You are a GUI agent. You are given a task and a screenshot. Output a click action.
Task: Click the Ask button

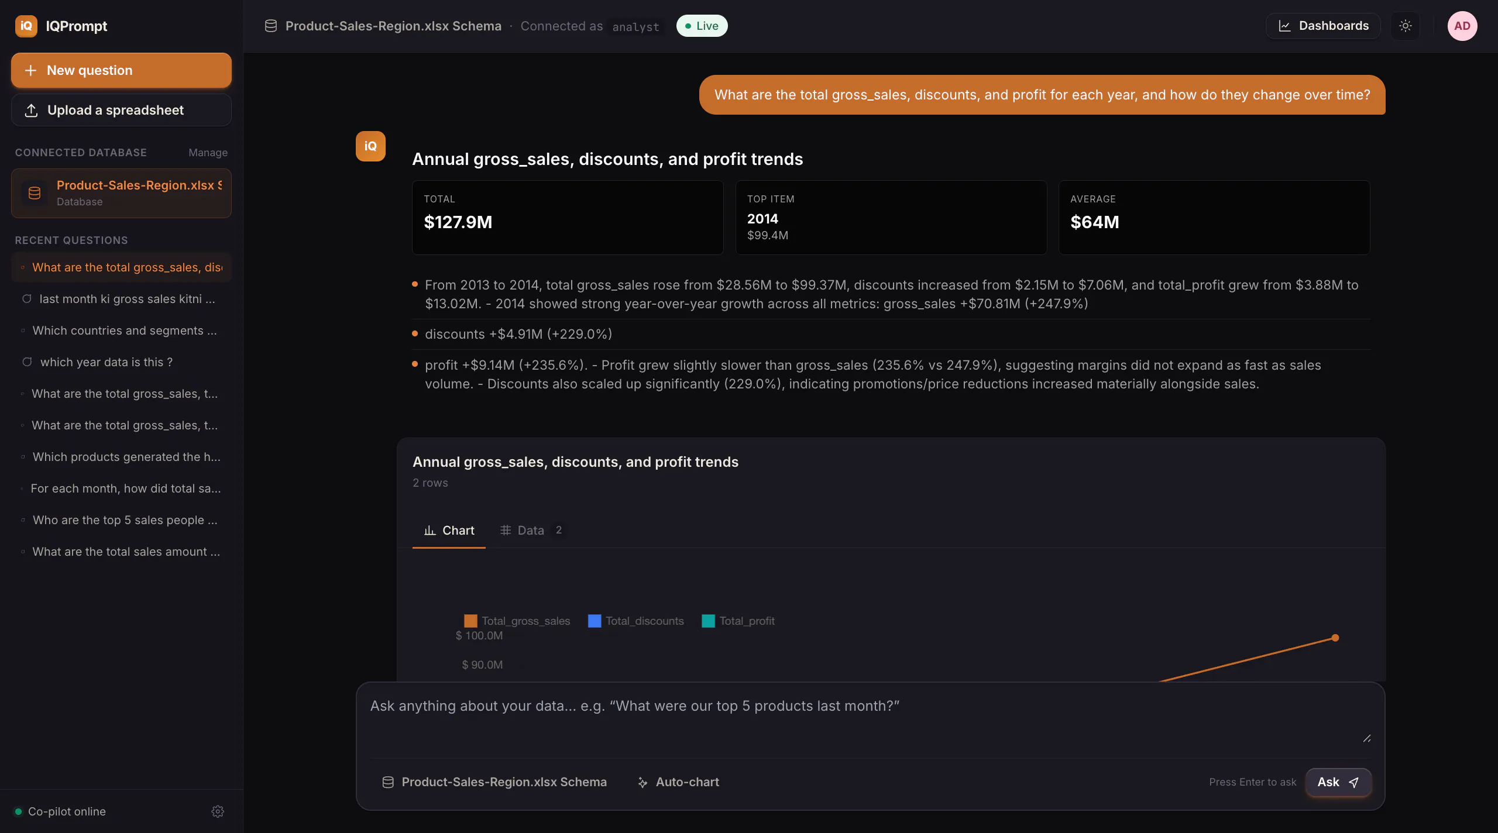coord(1338,782)
